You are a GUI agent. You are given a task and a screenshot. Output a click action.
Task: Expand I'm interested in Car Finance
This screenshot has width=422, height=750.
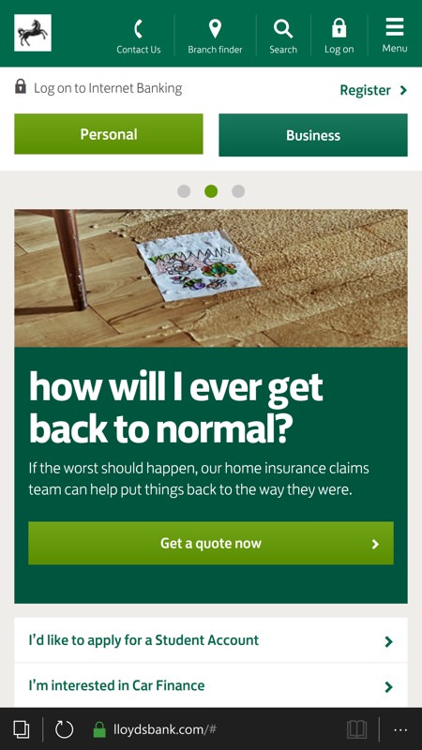(211, 685)
